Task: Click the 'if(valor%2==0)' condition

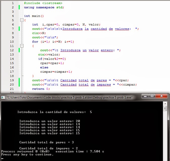Action: [52, 59]
